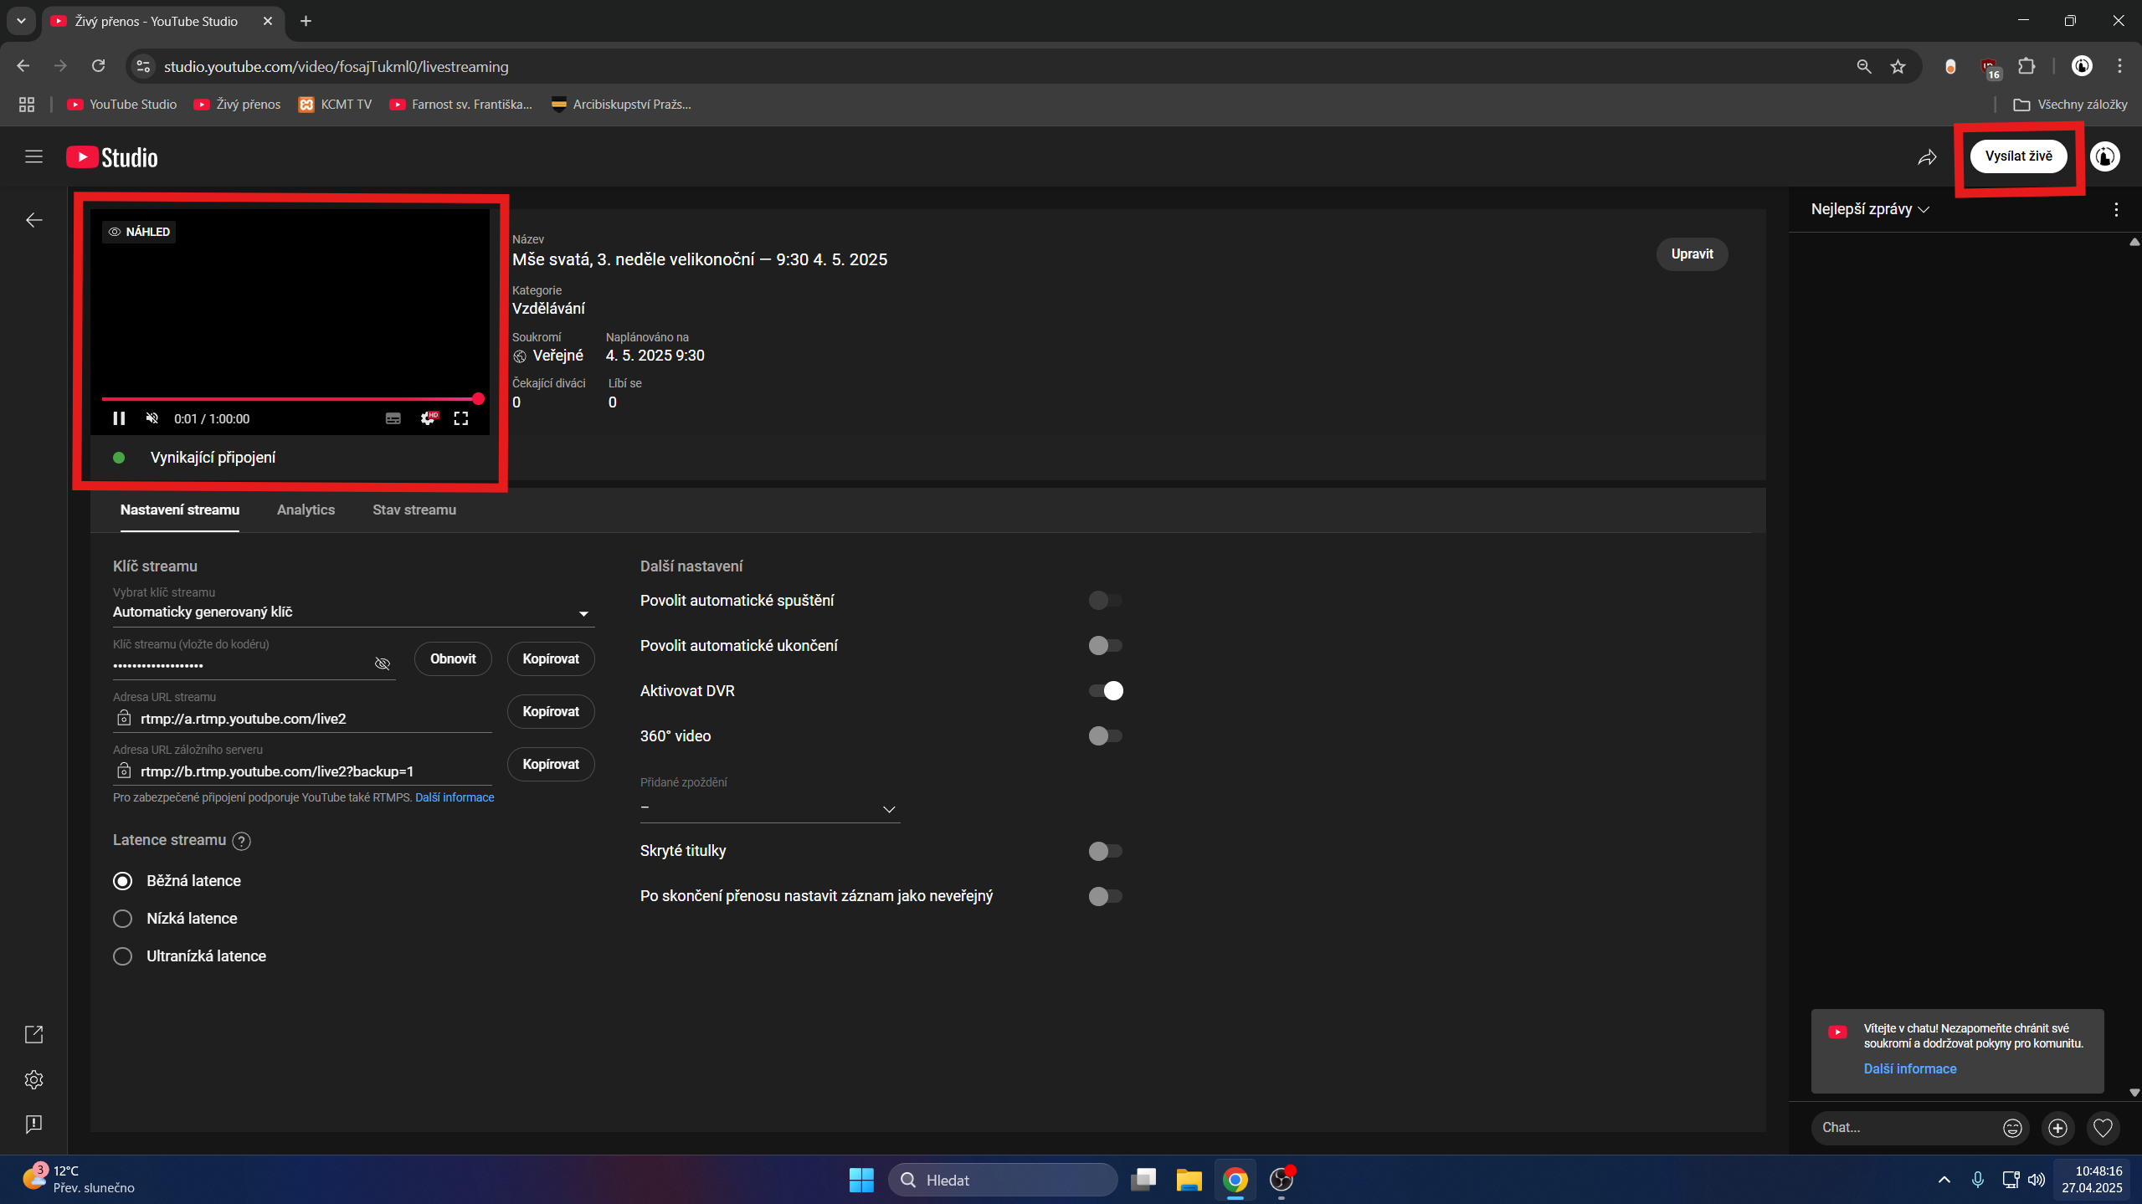The height and width of the screenshot is (1204, 2142).
Task: Click Latence streamu help icon
Action: [x=242, y=841]
